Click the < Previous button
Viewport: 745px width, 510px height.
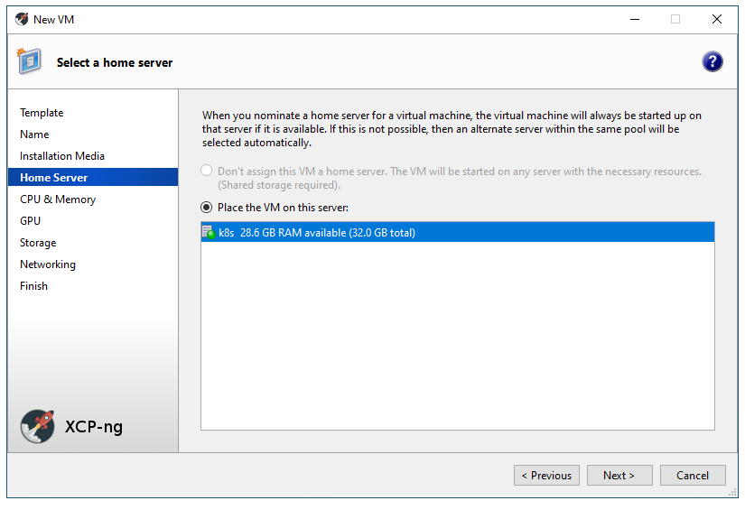pyautogui.click(x=546, y=476)
